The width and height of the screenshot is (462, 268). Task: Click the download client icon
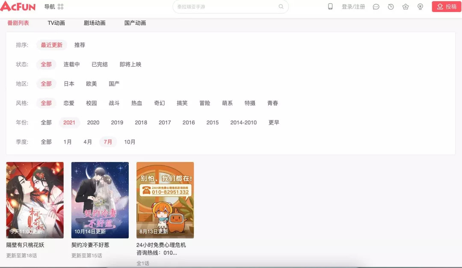tap(420, 7)
